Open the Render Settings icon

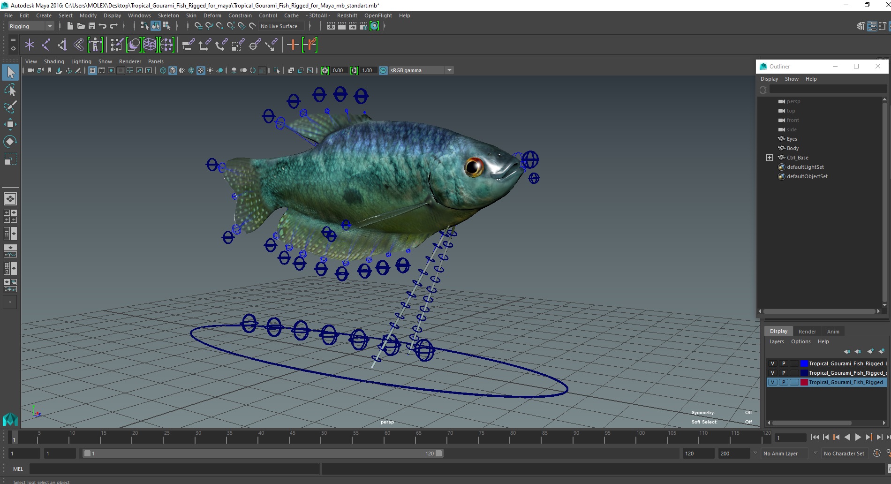[x=363, y=26]
